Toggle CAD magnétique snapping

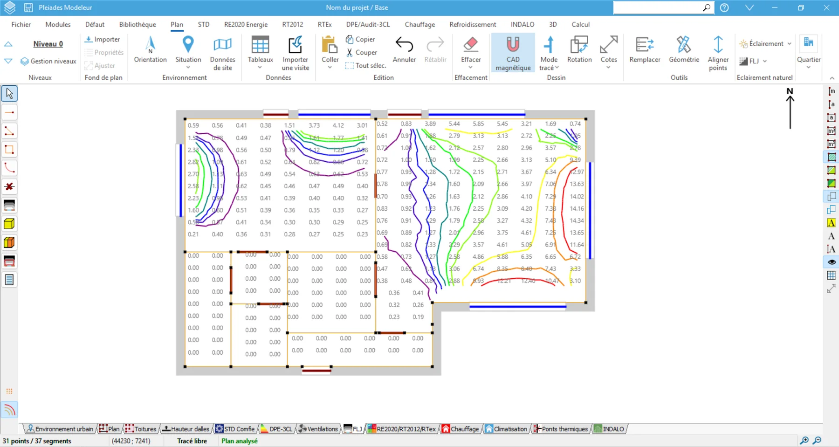pos(513,53)
